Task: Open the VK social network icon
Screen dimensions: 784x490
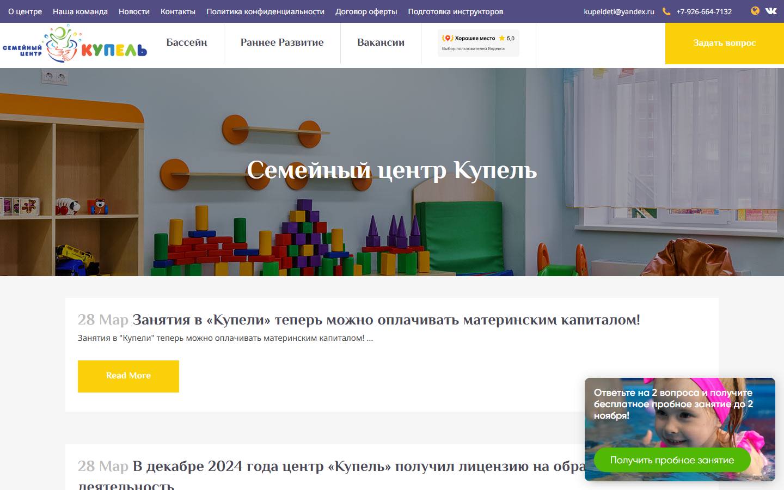Action: pyautogui.click(x=771, y=11)
